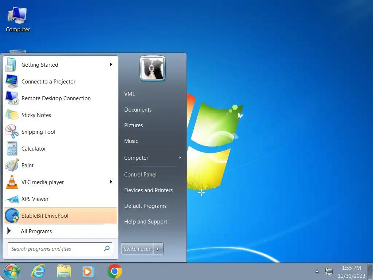373x280 pixels.
Task: Open Control Panel
Action: 140,175
